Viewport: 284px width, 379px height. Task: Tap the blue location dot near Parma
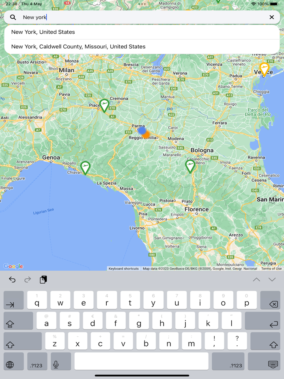point(142,131)
